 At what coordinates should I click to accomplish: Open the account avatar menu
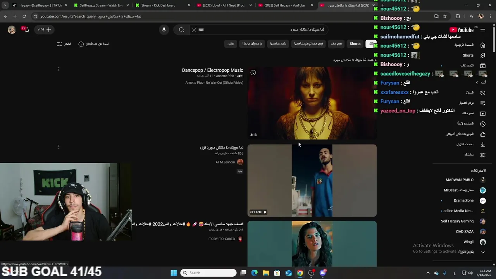pyautogui.click(x=12, y=30)
